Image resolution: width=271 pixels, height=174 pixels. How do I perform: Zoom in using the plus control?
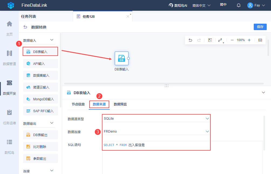tap(249, 40)
